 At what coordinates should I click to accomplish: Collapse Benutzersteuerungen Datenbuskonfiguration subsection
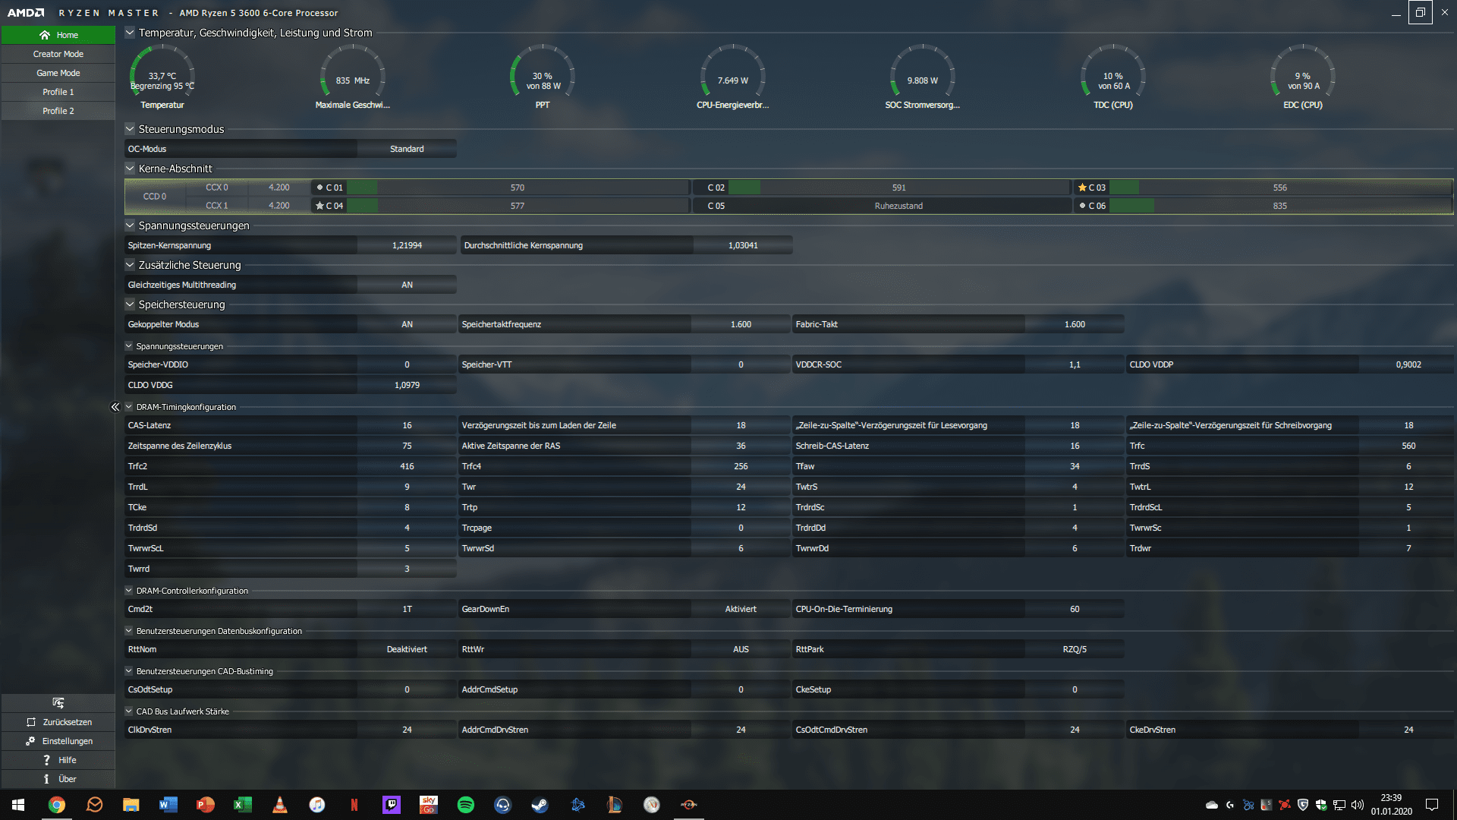(129, 631)
